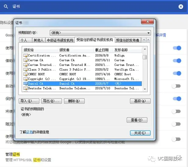Toggle the first settings switch off
Image resolution: width=188 pixels, height=167 pixels.
coord(177,48)
